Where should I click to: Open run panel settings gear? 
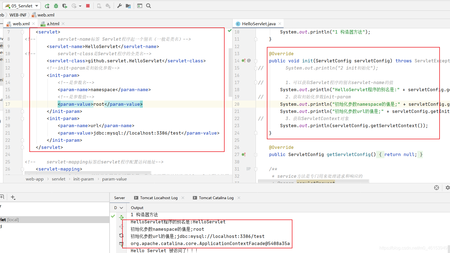[x=448, y=188]
